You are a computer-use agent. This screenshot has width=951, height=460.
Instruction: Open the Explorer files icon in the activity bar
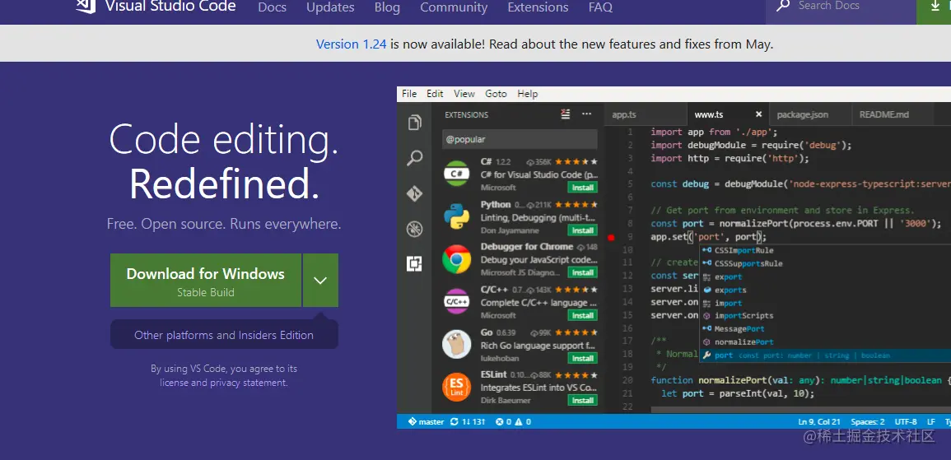tap(415, 123)
